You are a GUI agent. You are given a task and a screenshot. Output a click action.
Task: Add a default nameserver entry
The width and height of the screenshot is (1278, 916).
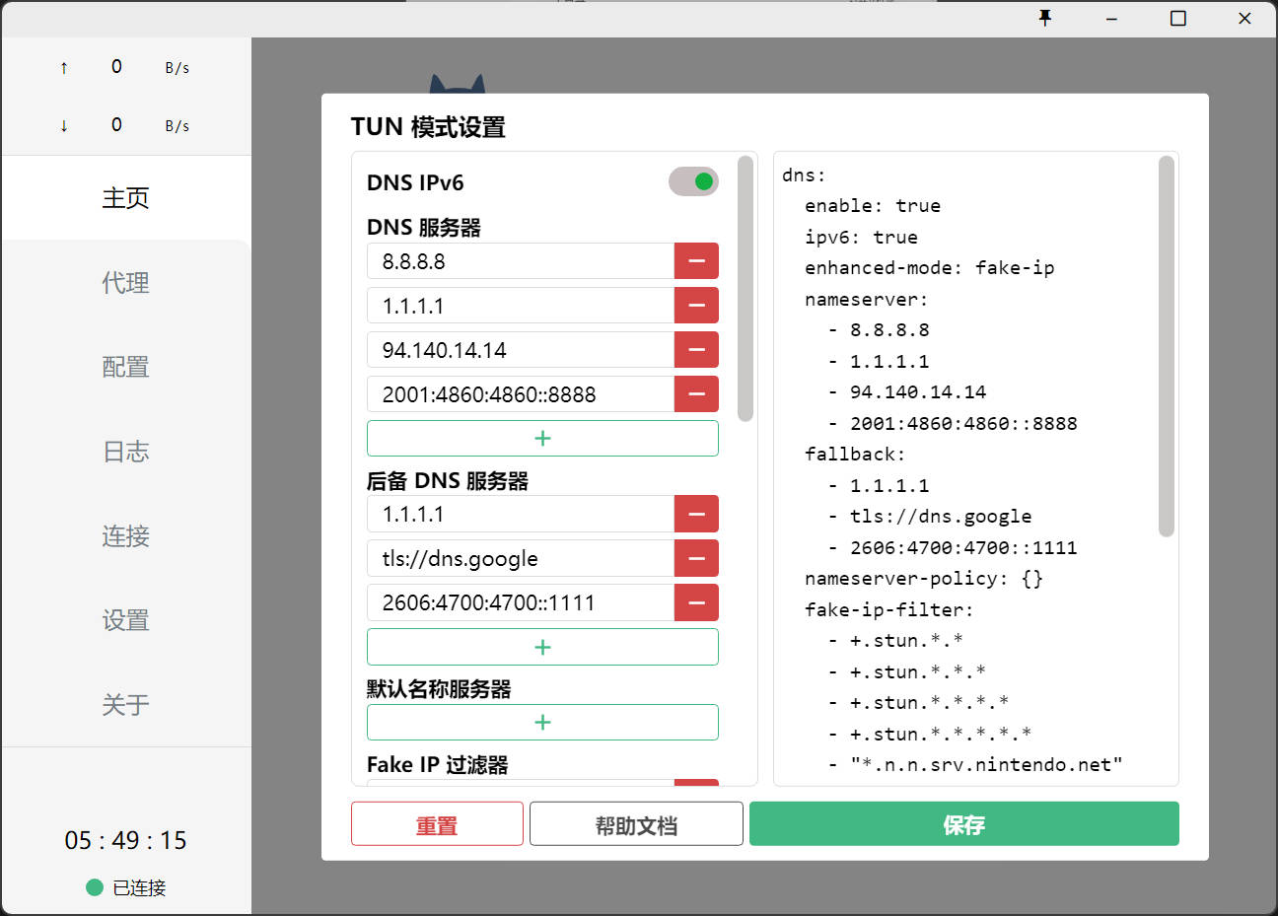pos(542,723)
